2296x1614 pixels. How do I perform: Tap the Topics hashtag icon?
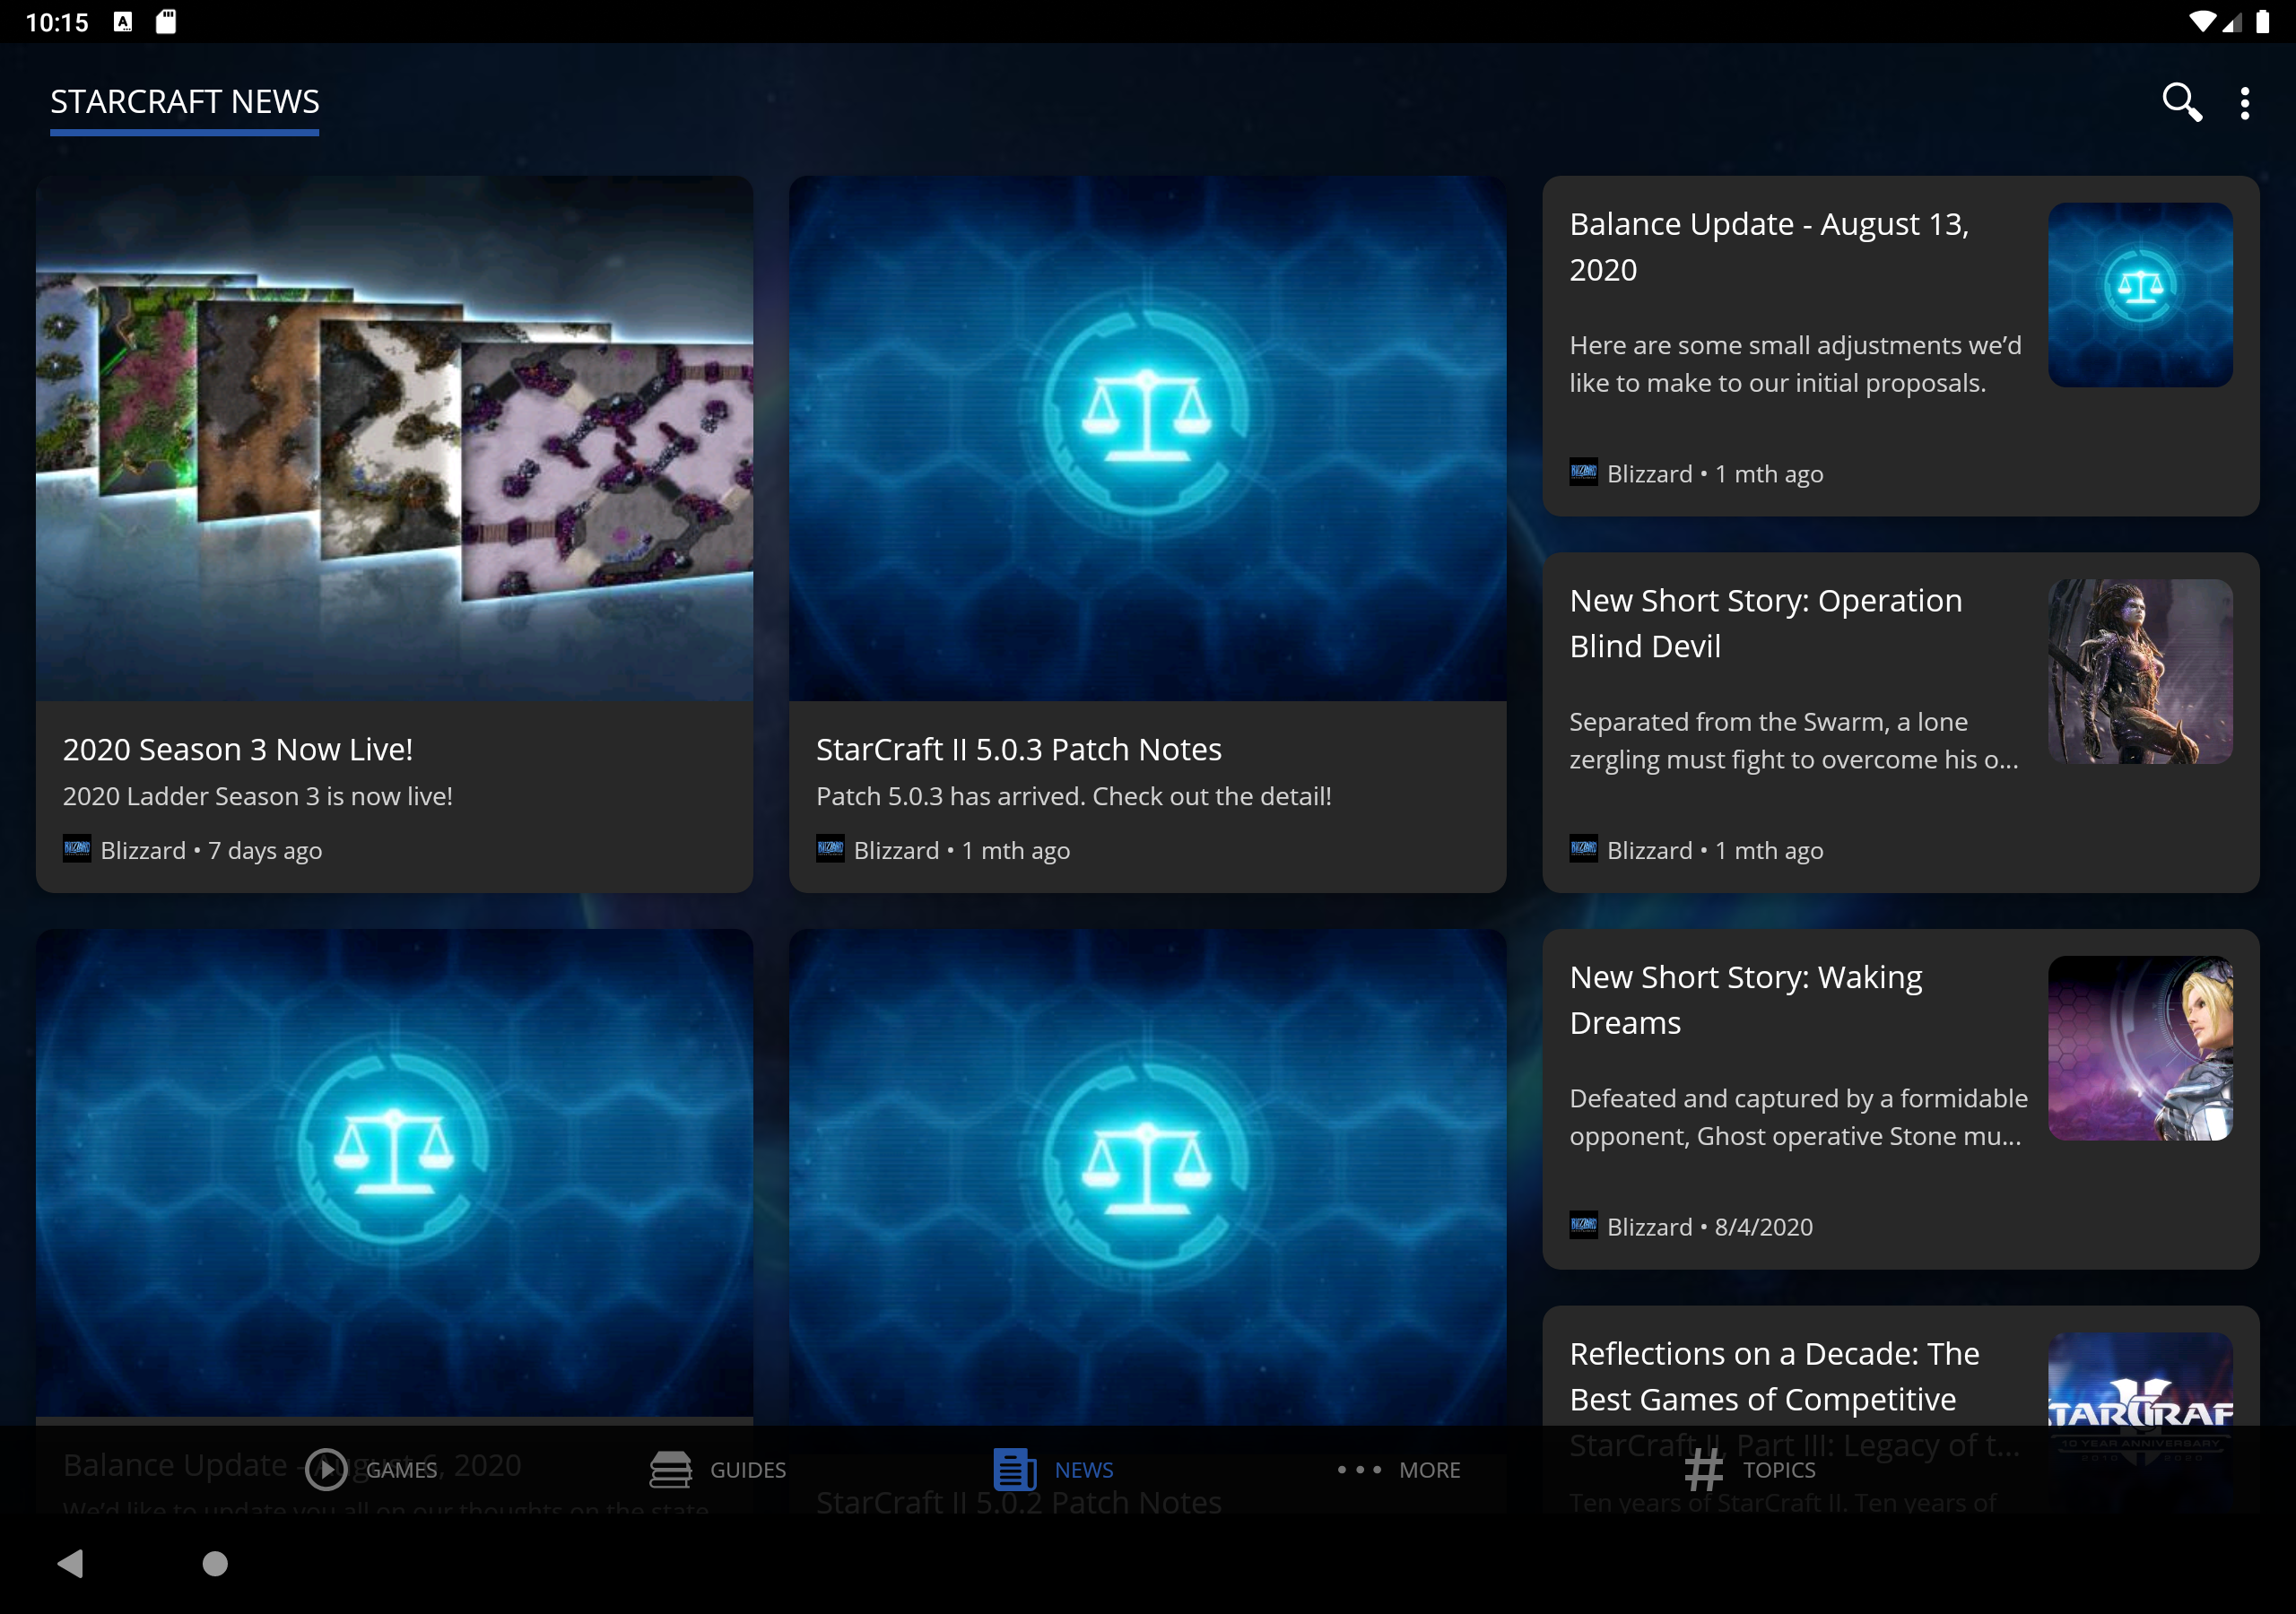pyautogui.click(x=1703, y=1469)
